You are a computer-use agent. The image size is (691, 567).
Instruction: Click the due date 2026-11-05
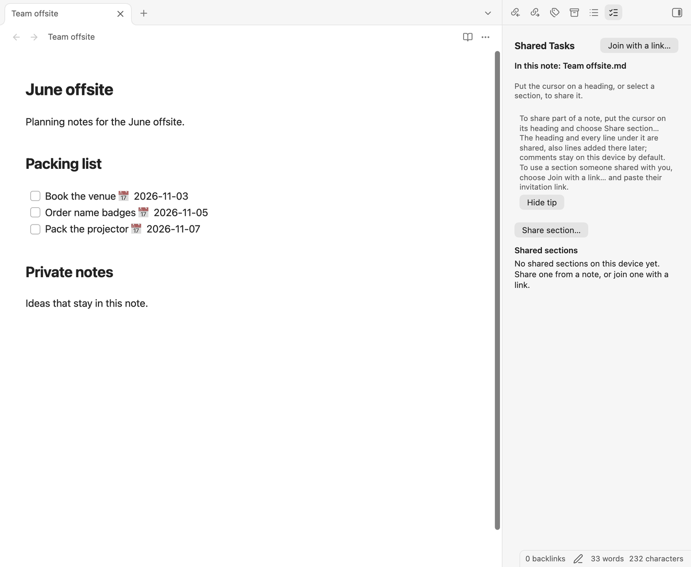pos(181,213)
